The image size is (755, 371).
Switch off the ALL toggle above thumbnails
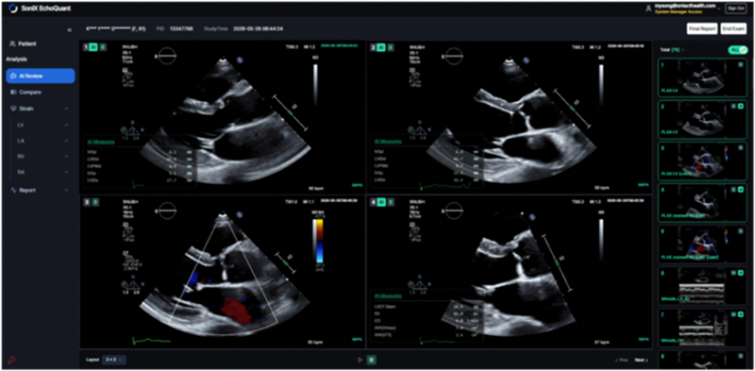point(738,50)
